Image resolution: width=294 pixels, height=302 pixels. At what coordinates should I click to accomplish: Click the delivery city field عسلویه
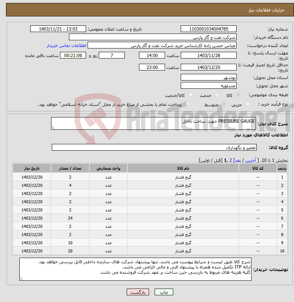[209, 85]
